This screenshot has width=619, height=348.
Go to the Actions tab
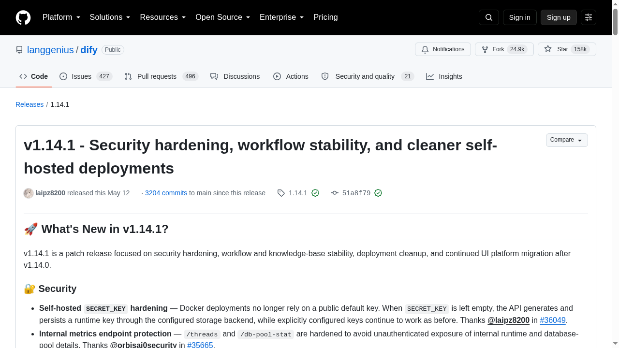click(x=291, y=76)
